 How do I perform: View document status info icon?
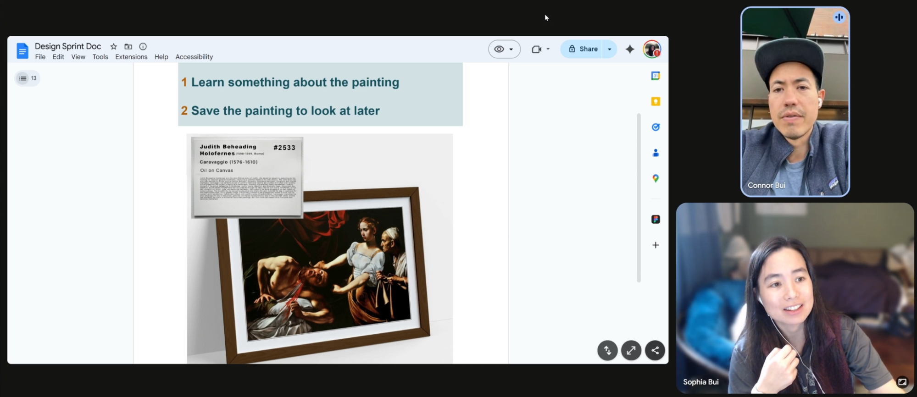(x=143, y=46)
